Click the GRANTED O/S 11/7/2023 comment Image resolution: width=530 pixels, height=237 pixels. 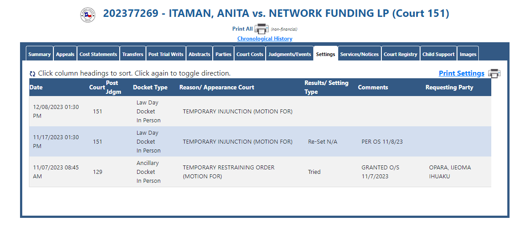(x=380, y=172)
